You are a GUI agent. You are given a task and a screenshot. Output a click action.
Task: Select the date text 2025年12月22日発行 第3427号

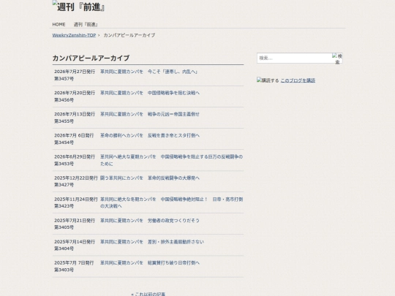[x=76, y=181]
